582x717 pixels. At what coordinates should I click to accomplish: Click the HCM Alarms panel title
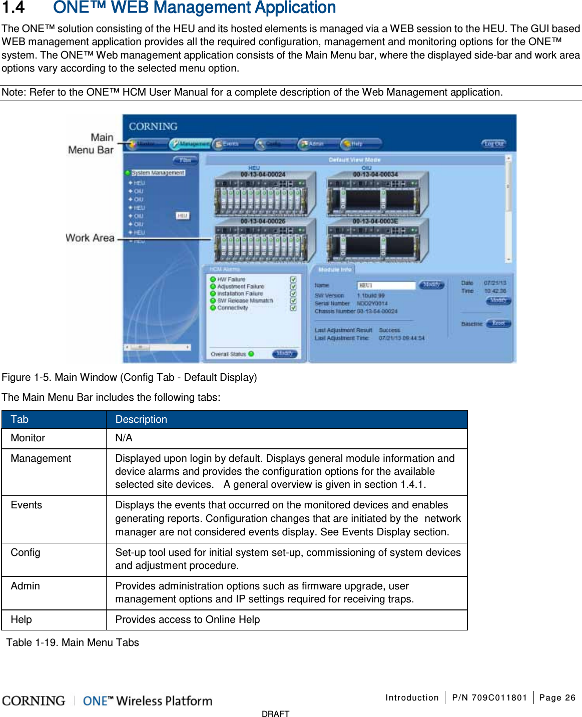point(225,269)
